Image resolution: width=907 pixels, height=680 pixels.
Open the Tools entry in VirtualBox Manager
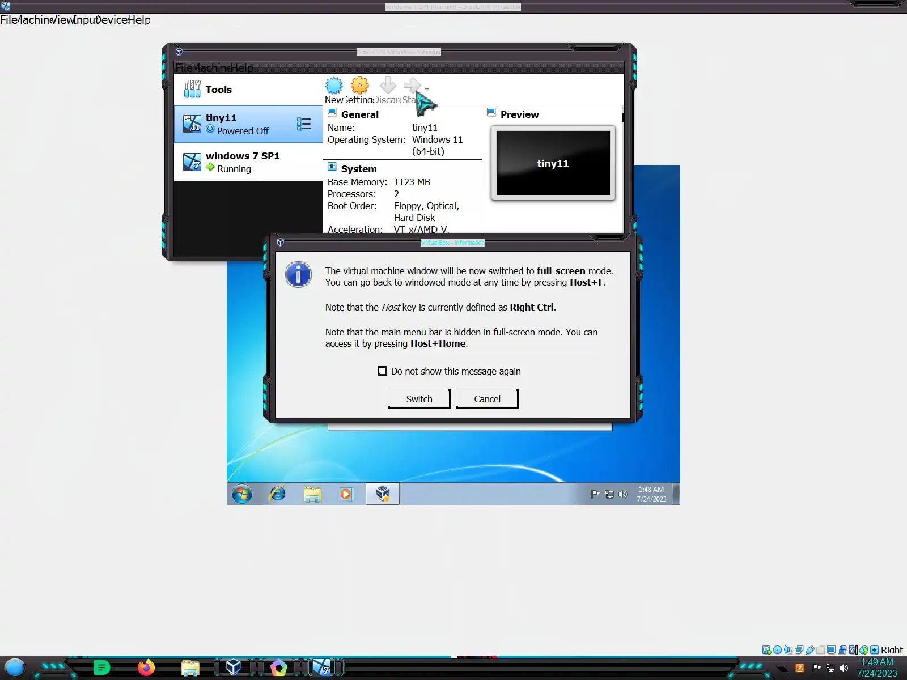point(248,89)
